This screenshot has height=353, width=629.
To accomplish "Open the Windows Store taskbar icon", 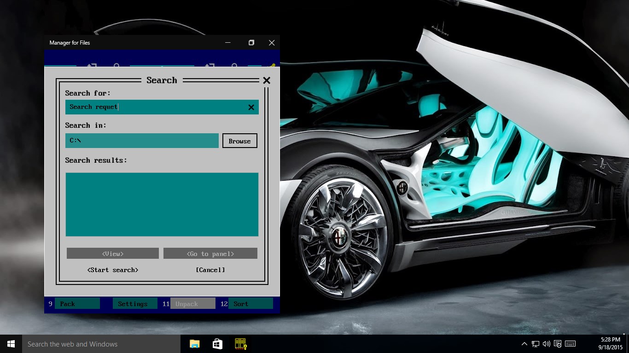I will click(217, 344).
